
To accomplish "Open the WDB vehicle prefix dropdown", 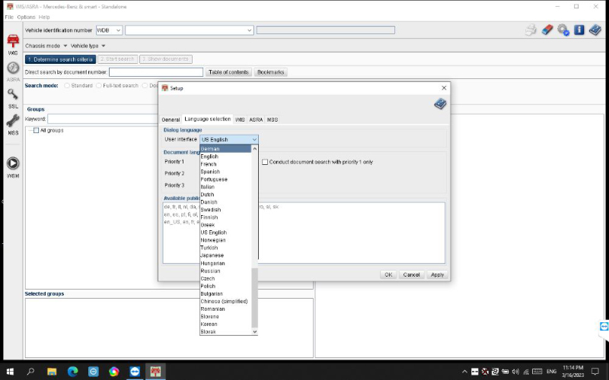I will click(117, 30).
